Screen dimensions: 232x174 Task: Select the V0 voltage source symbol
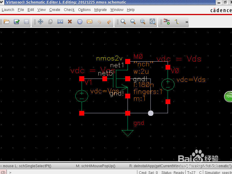click(x=168, y=84)
